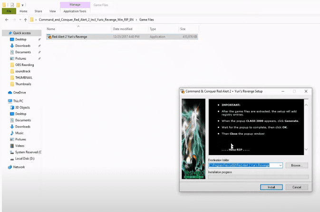Click the Music note icon
The width and height of the screenshot is (320, 212).
pos(12,133)
